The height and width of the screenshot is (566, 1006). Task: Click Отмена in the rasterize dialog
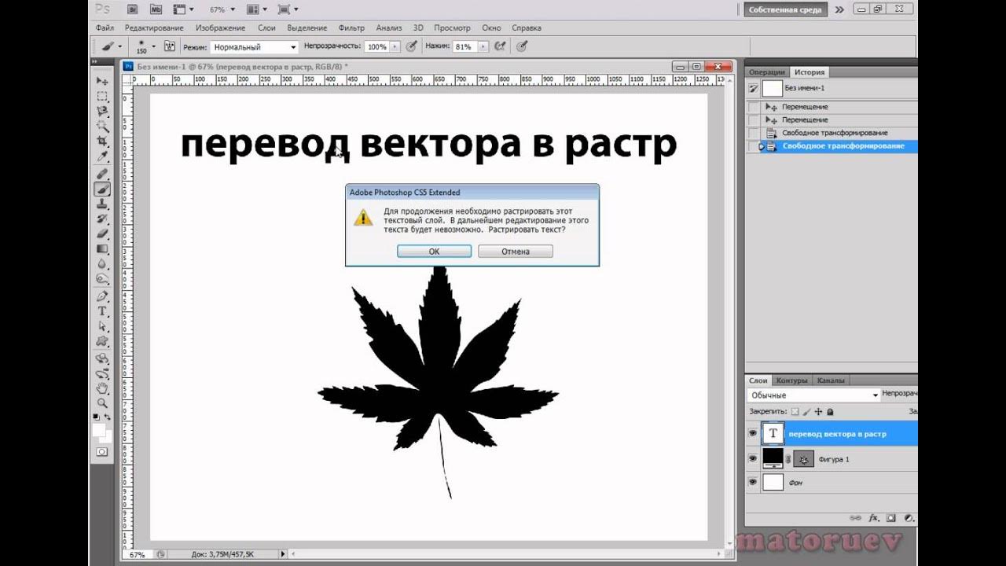(x=515, y=252)
